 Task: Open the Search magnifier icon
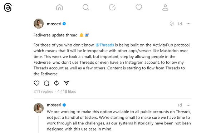click(86, 7)
